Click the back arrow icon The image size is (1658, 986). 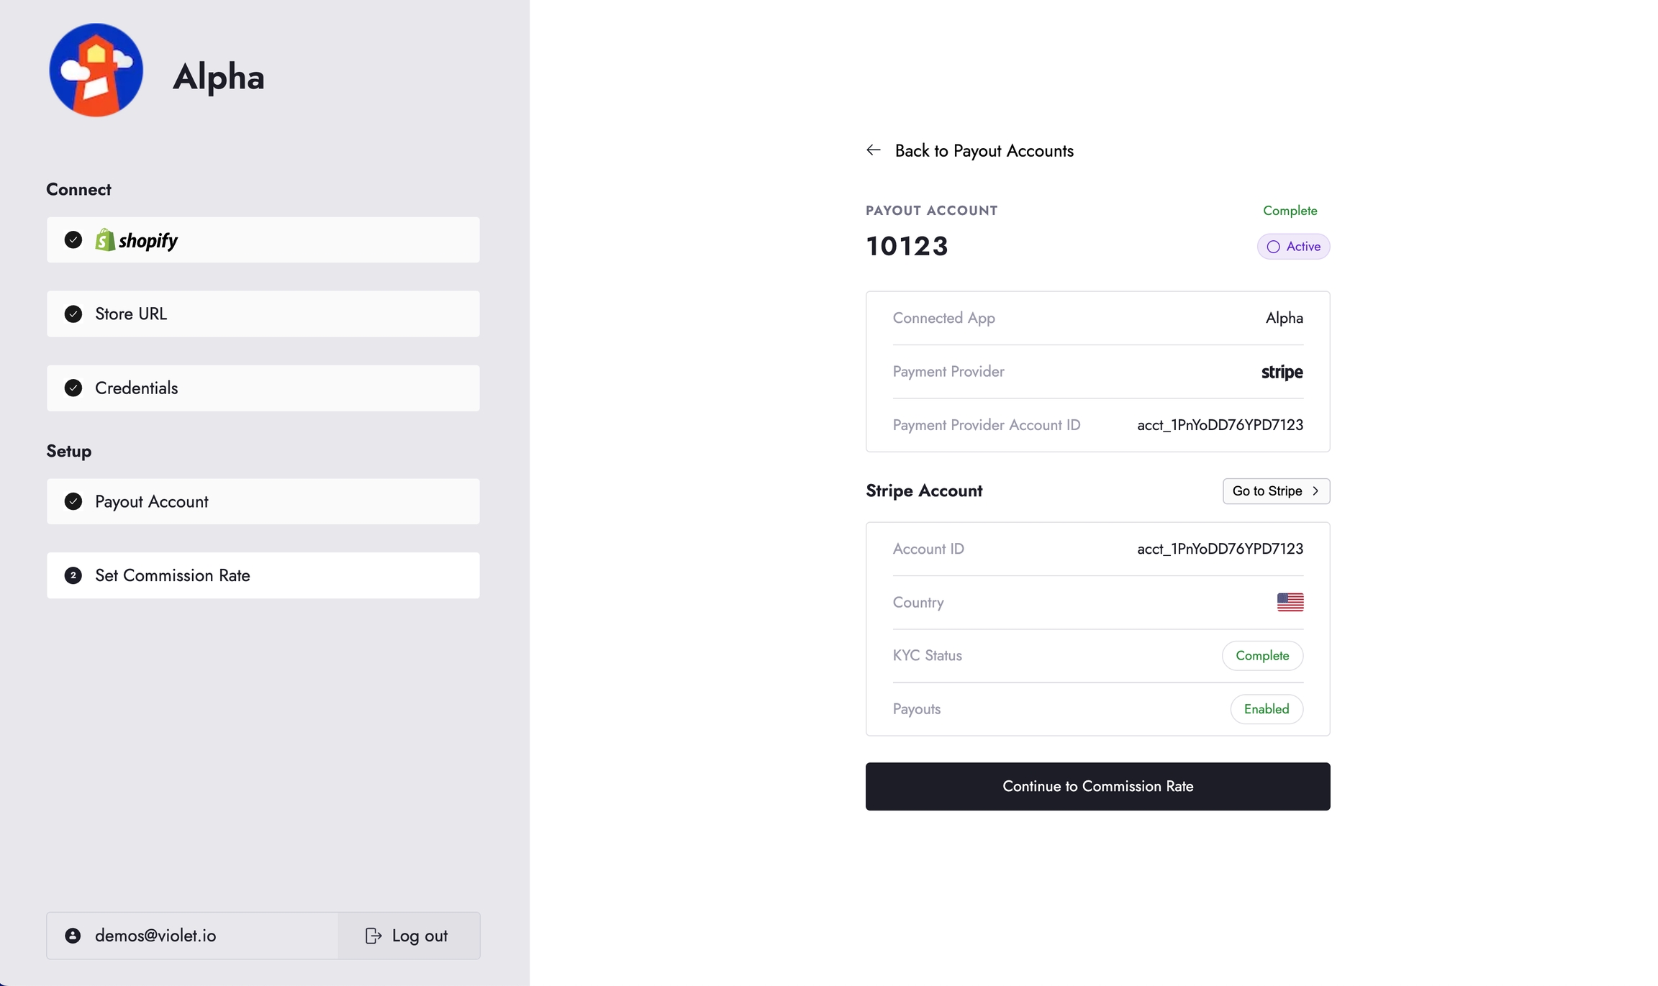[x=874, y=150]
